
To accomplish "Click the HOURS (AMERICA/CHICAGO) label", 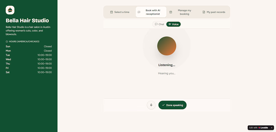I will [24, 42].
